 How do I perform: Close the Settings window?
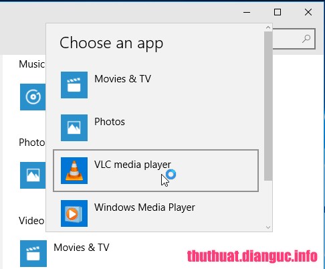(308, 12)
